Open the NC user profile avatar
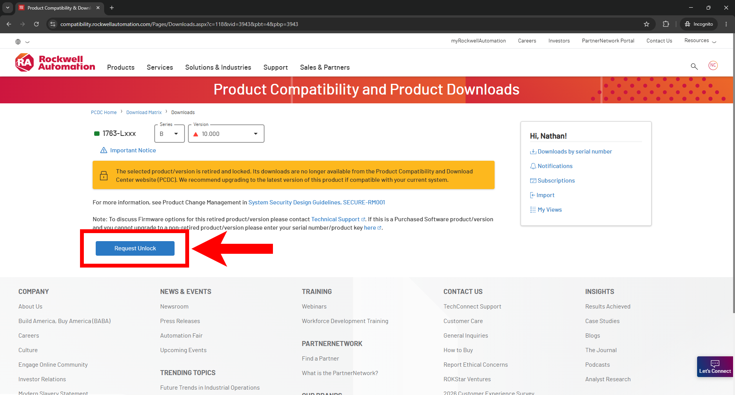This screenshot has width=735, height=395. [x=713, y=65]
